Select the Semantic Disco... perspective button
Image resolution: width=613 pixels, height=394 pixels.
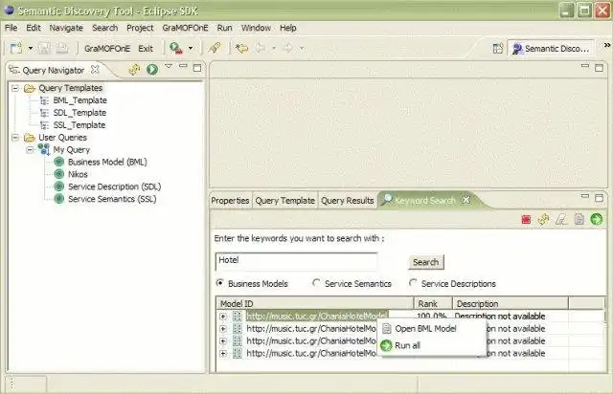coord(551,49)
